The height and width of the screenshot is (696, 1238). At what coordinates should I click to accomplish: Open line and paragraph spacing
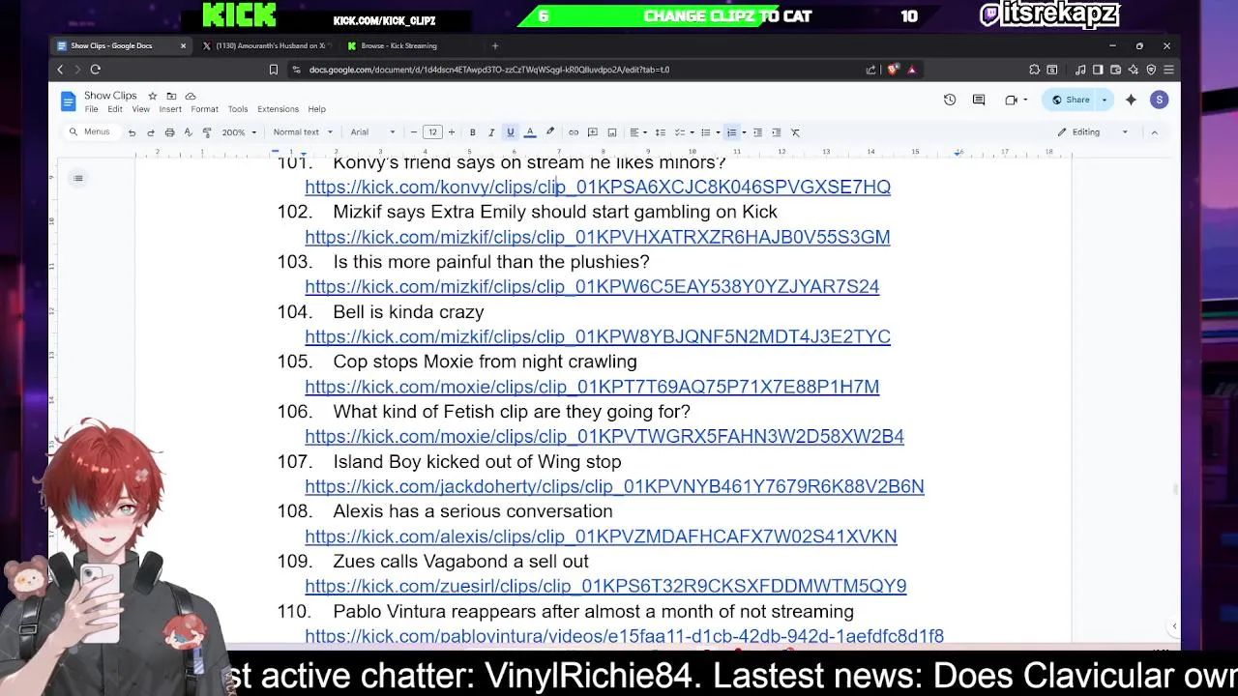point(660,132)
